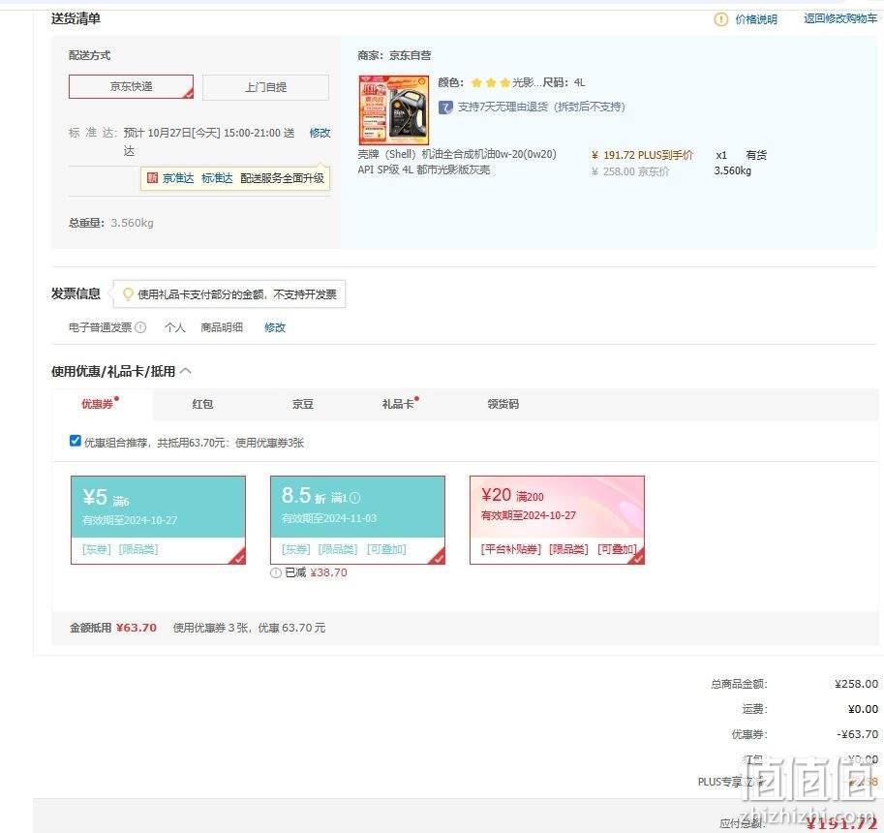Click the 金额抵用 ¥63.70 text
This screenshot has height=833, width=884.
(113, 628)
